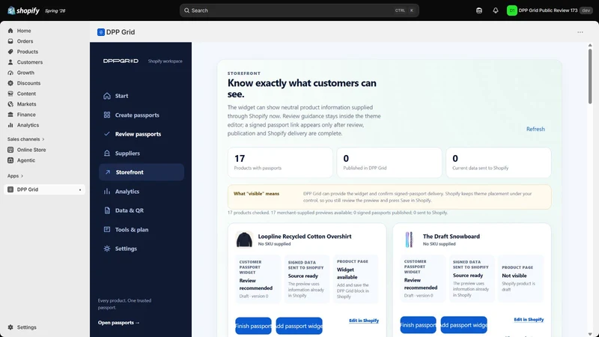Click the Discounts icon
The image size is (599, 337).
10,83
